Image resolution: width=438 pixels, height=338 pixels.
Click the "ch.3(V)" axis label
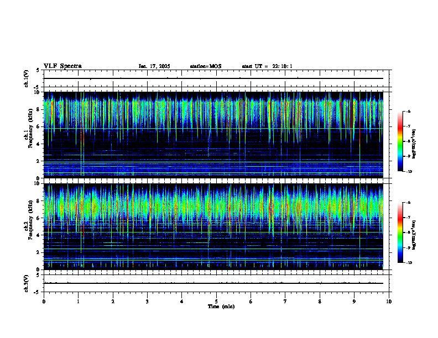tap(27, 283)
